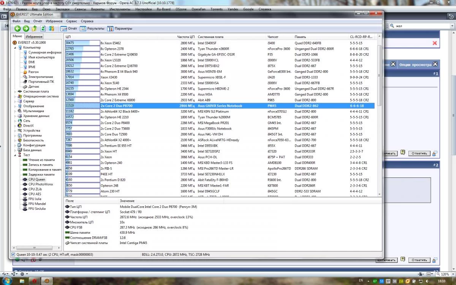The width and height of the screenshot is (456, 285).
Task: Select Копирование в памяти test
Action: pyautogui.click(x=42, y=169)
